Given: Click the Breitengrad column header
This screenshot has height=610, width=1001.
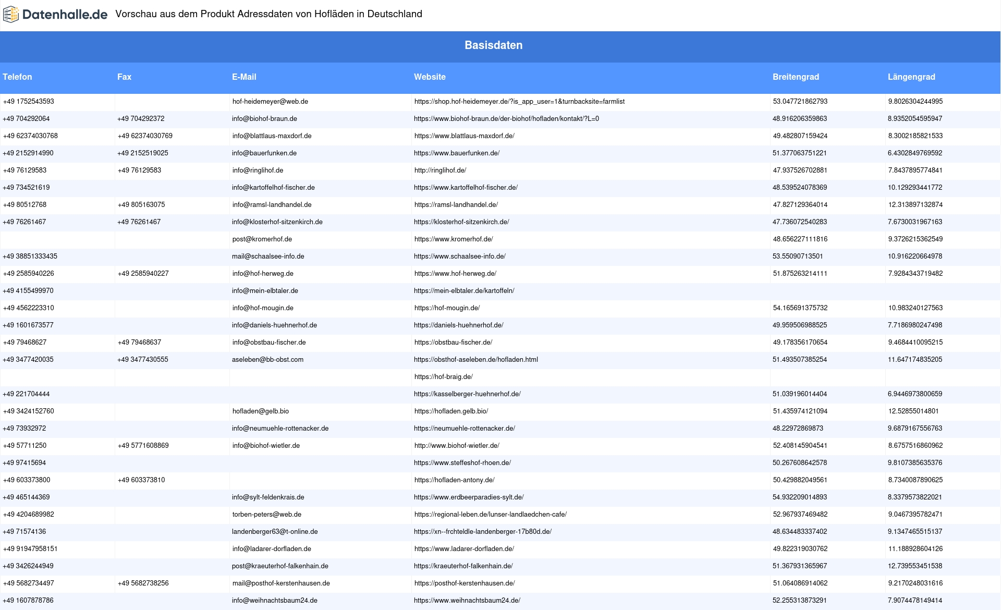Looking at the screenshot, I should pyautogui.click(x=796, y=77).
